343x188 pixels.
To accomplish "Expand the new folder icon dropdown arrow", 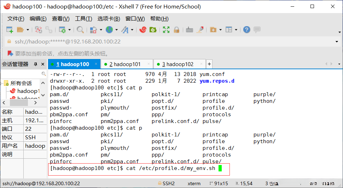I will (221, 30).
